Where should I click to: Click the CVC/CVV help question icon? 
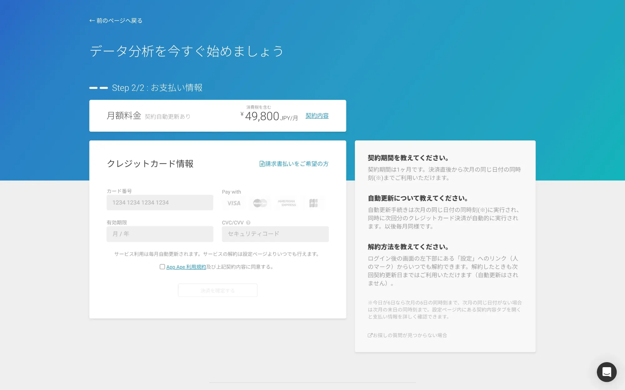pyautogui.click(x=248, y=223)
